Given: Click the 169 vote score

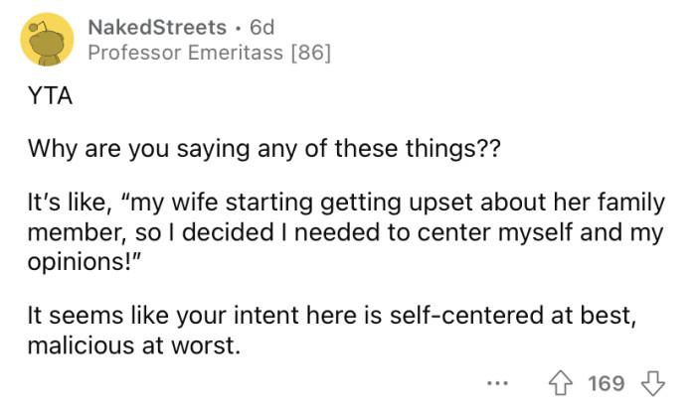Looking at the screenshot, I should (606, 383).
